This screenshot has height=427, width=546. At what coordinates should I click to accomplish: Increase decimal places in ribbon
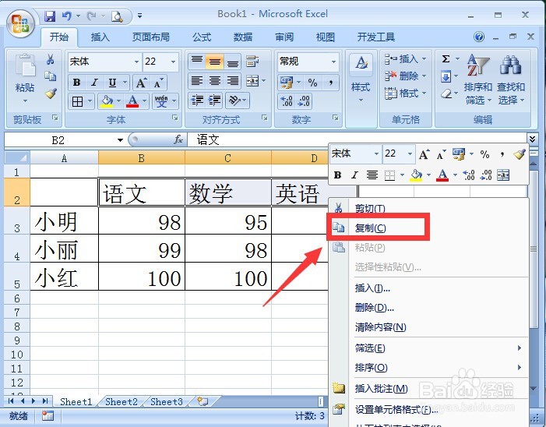point(287,101)
